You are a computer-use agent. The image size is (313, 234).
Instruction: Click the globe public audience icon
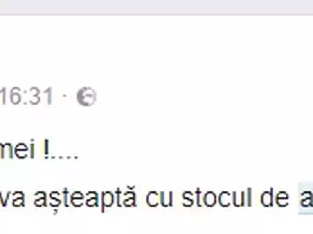click(x=86, y=96)
